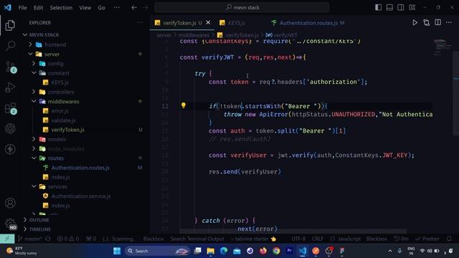Viewport: 459px width, 258px height.
Task: Open the Go menu
Action: 101,8
